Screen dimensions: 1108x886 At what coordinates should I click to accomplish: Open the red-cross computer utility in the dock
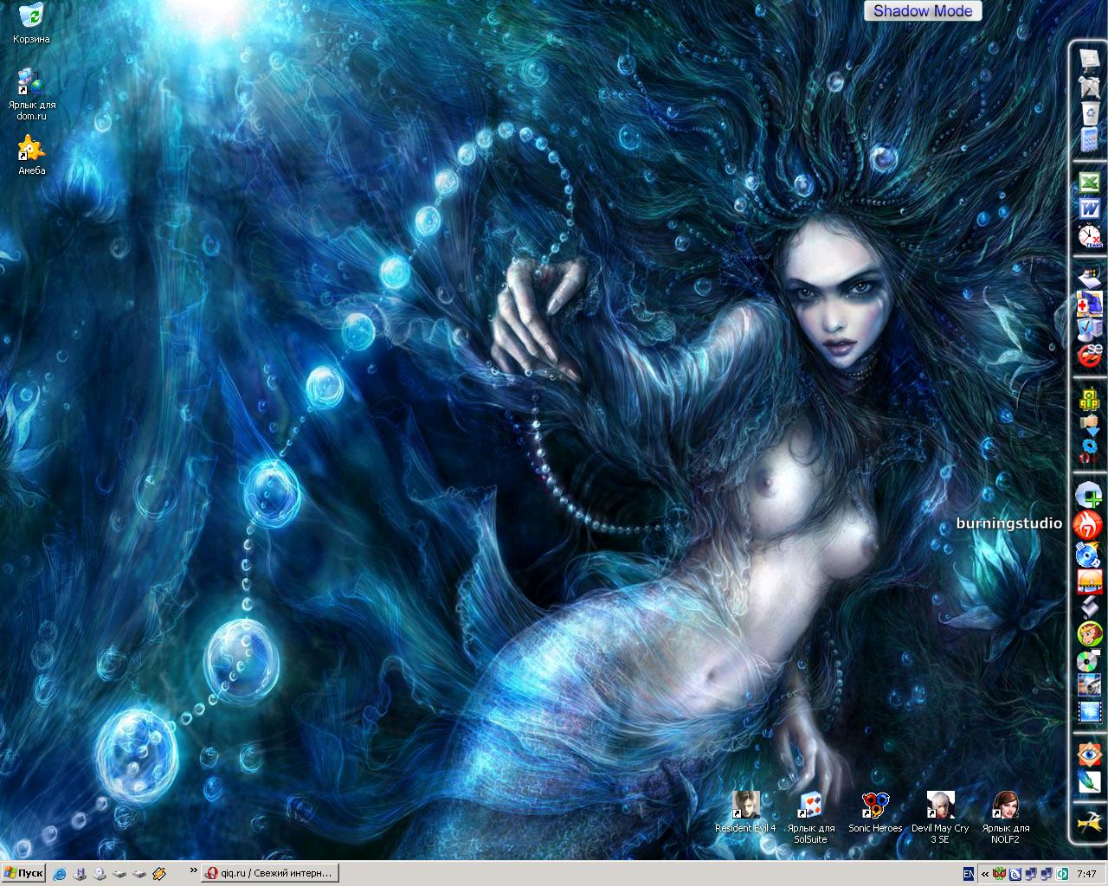pyautogui.click(x=1089, y=304)
